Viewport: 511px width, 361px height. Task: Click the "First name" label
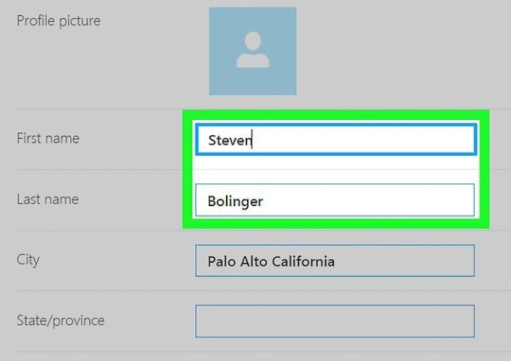pos(48,138)
